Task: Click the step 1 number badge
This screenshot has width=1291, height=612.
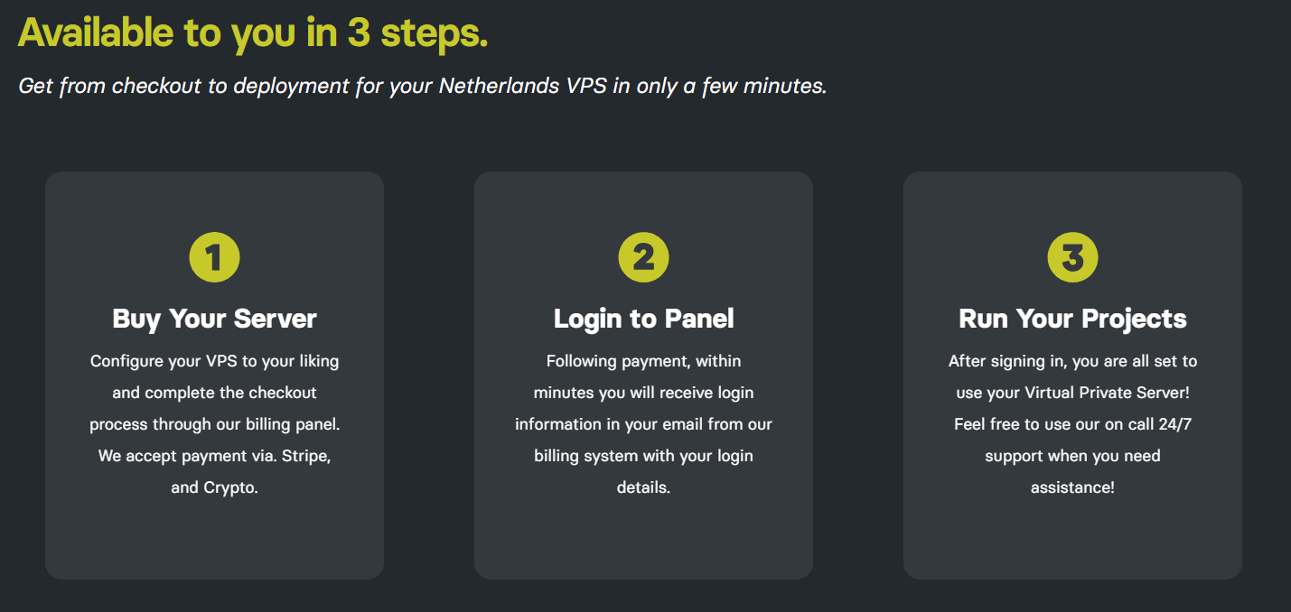Action: (214, 258)
